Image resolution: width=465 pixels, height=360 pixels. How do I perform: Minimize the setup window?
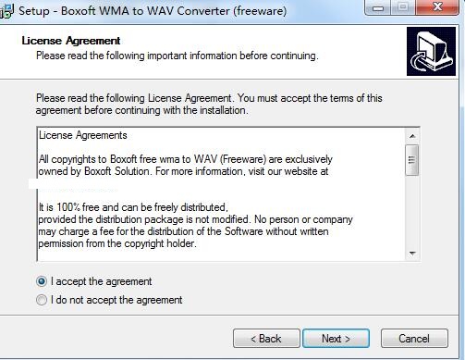377,6
